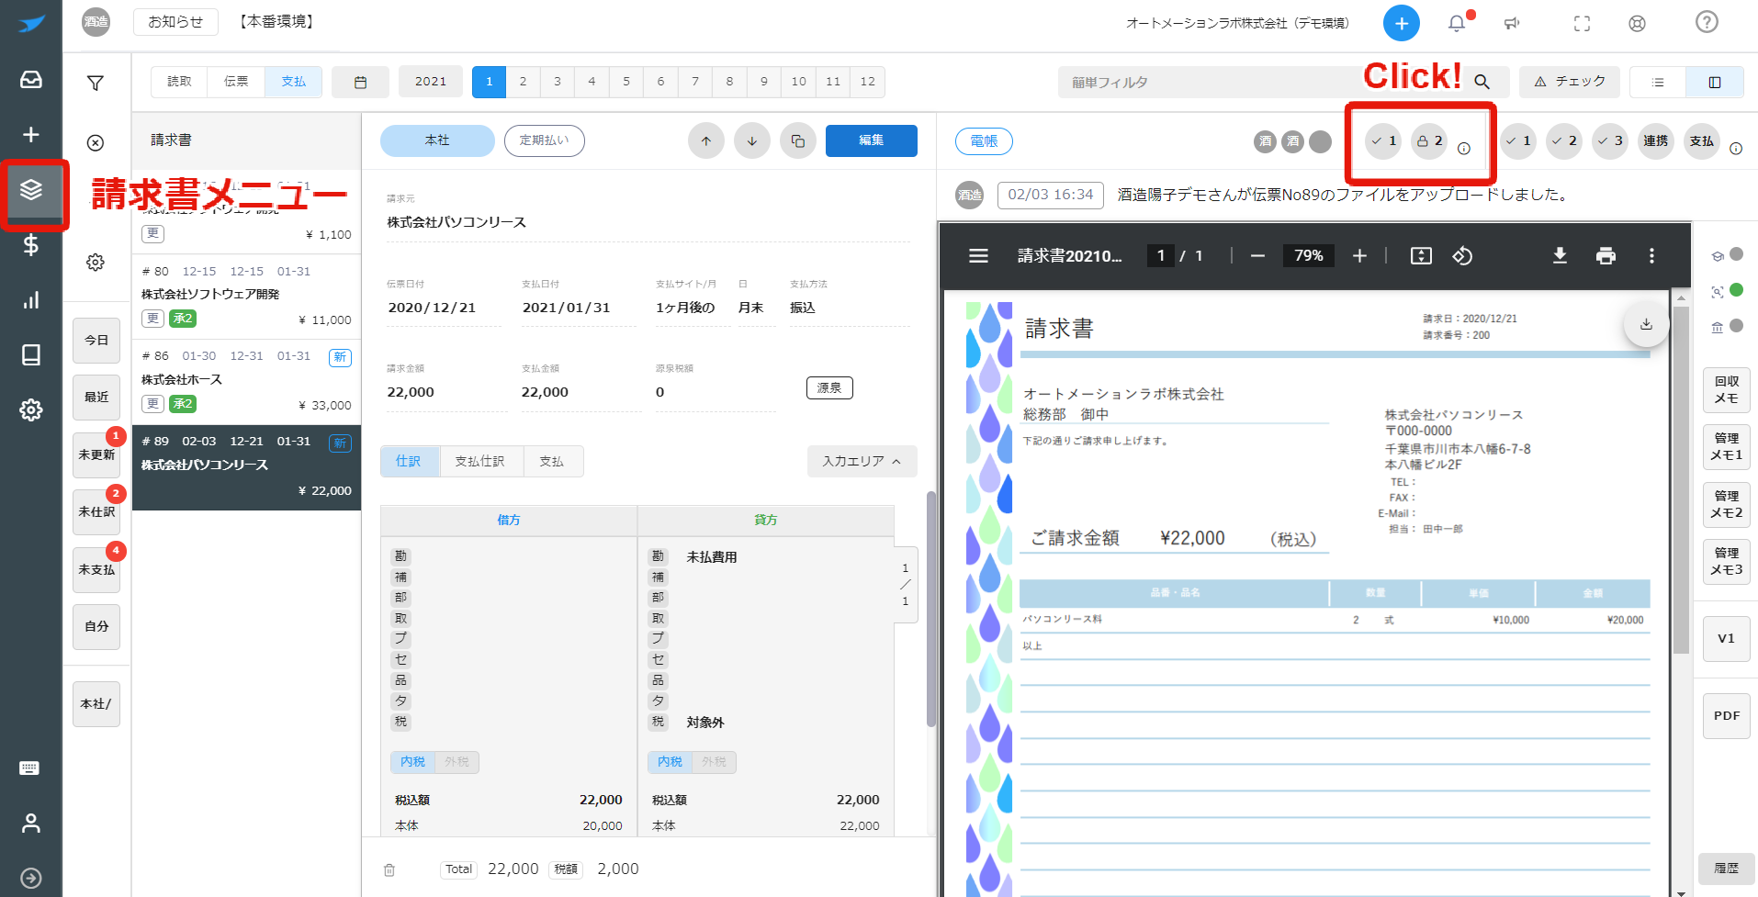Select the 支払 tab next to 伝票
This screenshot has width=1758, height=897.
click(x=293, y=82)
